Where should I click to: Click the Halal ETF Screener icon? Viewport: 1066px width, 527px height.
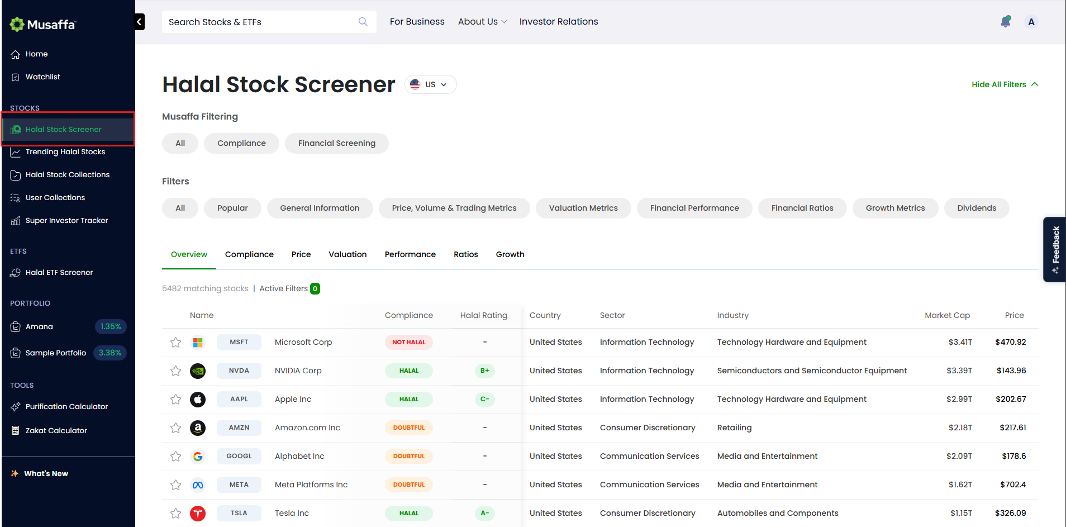click(16, 273)
